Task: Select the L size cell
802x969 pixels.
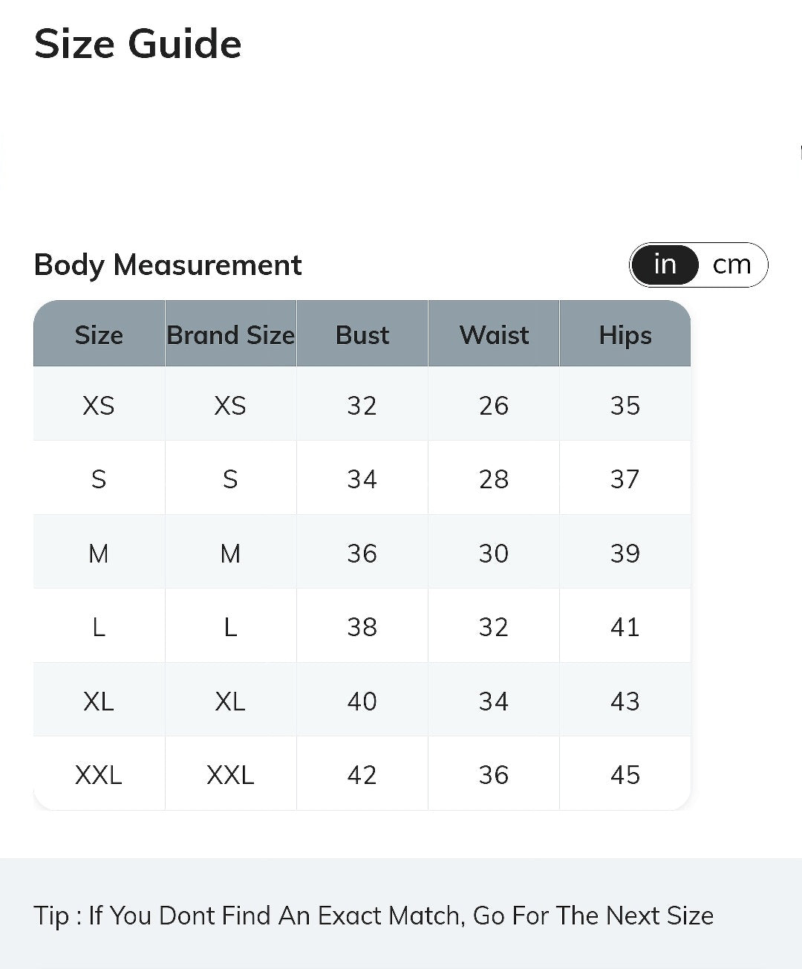Action: (x=99, y=626)
